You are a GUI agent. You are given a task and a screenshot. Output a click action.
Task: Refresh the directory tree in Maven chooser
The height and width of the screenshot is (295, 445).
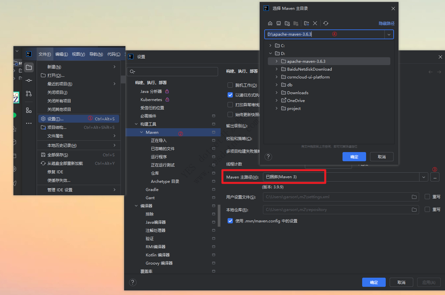[x=326, y=23]
